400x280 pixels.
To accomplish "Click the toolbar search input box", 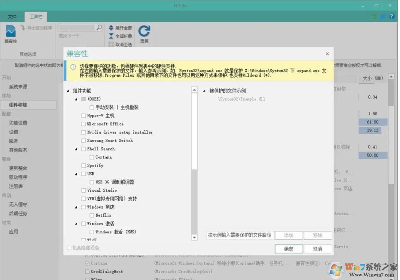I will pyautogui.click(x=76, y=27).
